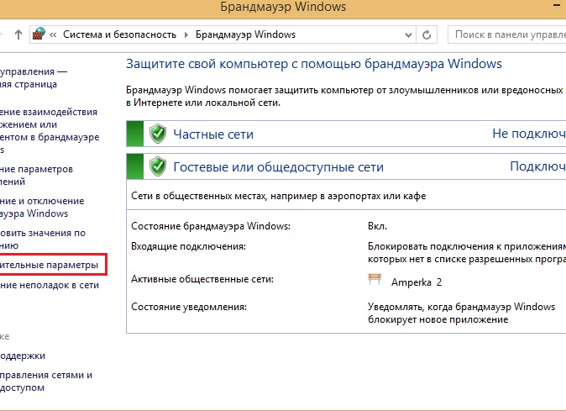Image resolution: width=566 pixels, height=411 pixels.
Task: Click the double chevron in address bar
Action: pyautogui.click(x=53, y=35)
